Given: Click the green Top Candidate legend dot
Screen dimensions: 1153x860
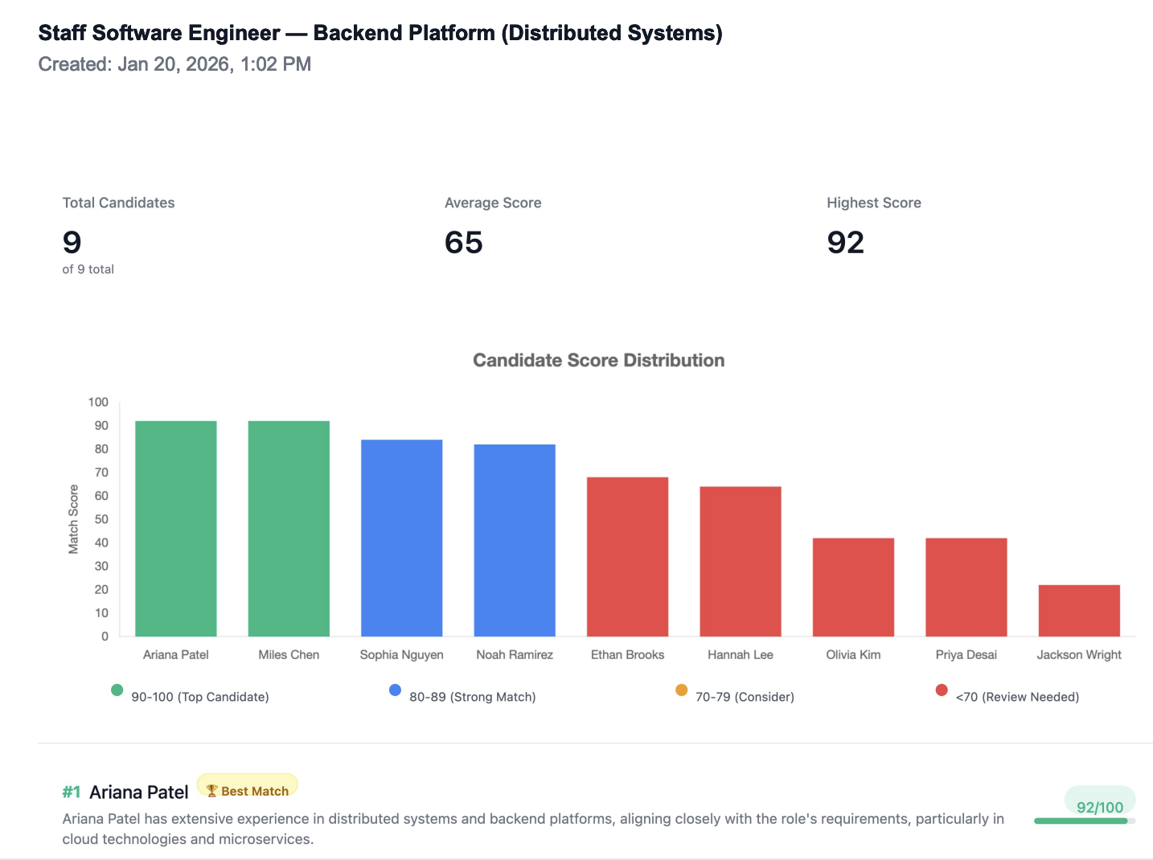Looking at the screenshot, I should tap(117, 690).
